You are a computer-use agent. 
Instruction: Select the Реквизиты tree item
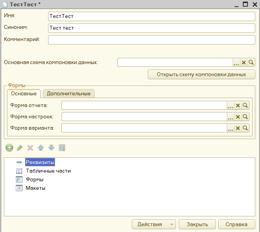[x=40, y=162]
